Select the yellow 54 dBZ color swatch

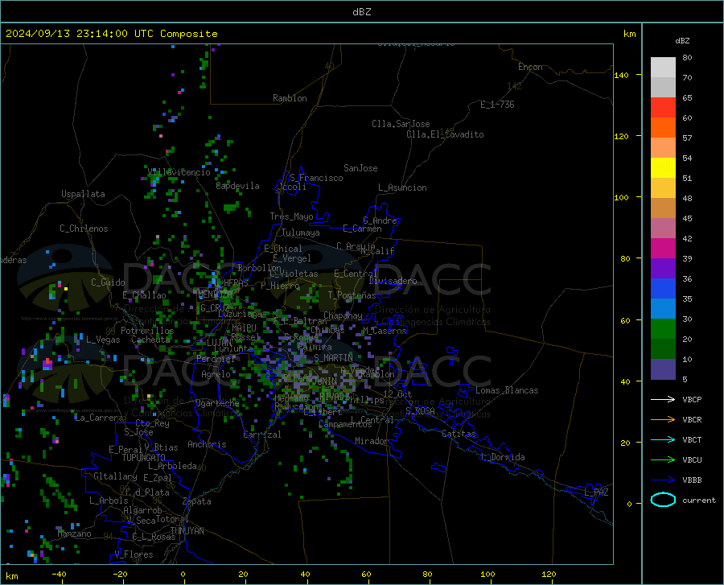(663, 167)
